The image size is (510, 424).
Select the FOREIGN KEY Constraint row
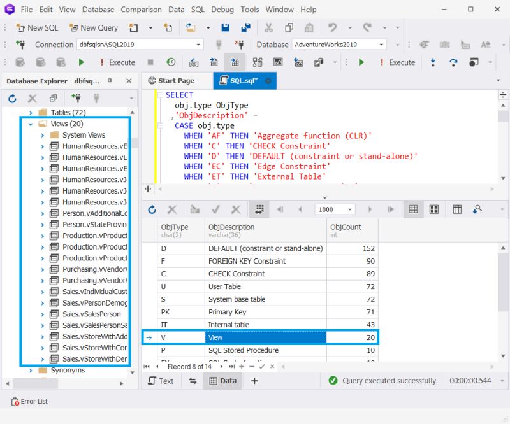pos(255,261)
